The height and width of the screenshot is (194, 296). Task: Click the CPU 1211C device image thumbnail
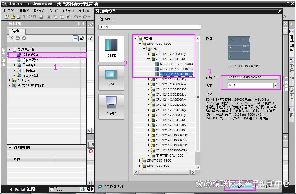[239, 48]
